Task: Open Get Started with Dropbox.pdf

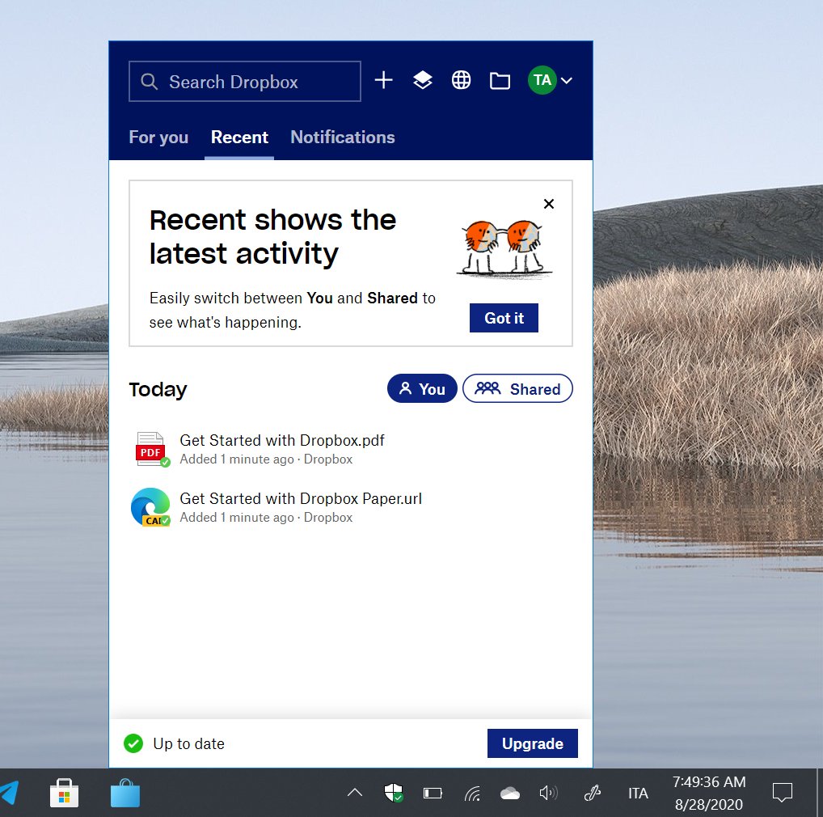Action: (x=282, y=440)
